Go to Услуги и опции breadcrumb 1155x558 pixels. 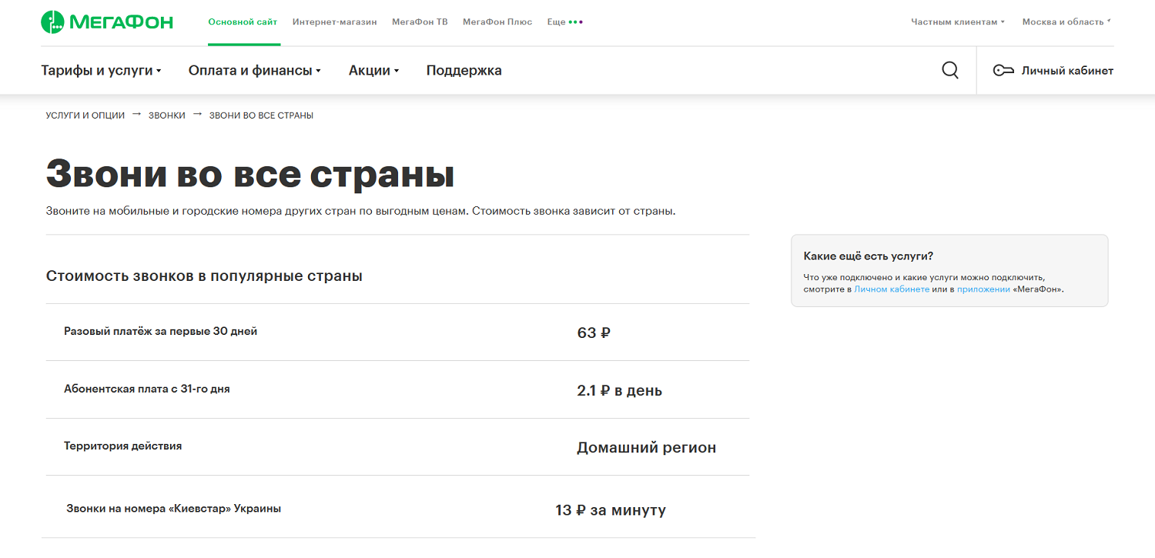(x=85, y=115)
